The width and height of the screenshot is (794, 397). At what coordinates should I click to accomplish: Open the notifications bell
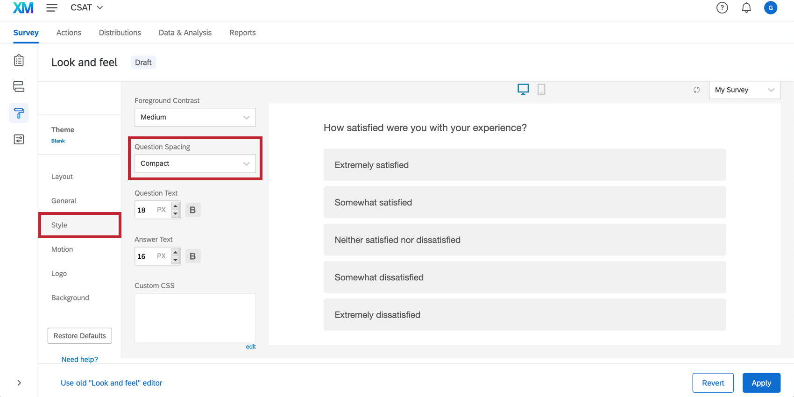click(x=746, y=8)
